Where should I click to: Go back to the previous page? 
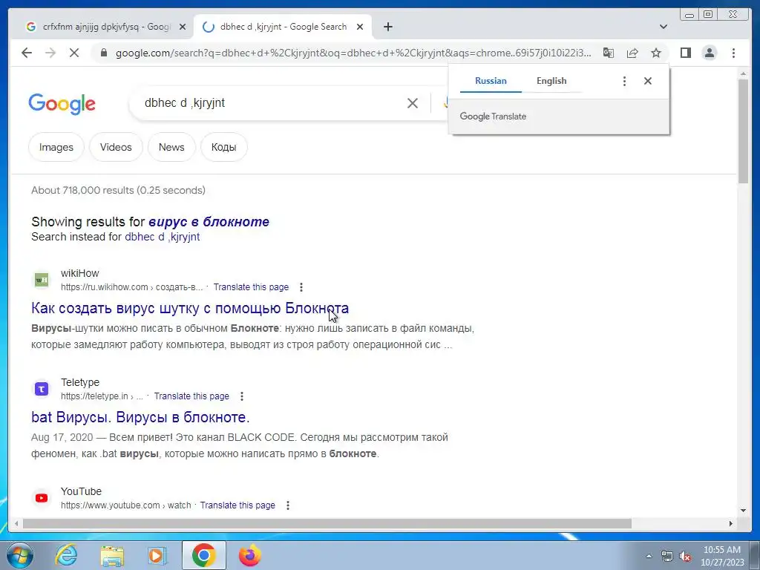click(27, 53)
